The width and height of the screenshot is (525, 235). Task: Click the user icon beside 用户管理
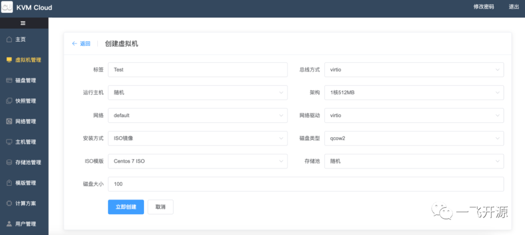(x=9, y=224)
